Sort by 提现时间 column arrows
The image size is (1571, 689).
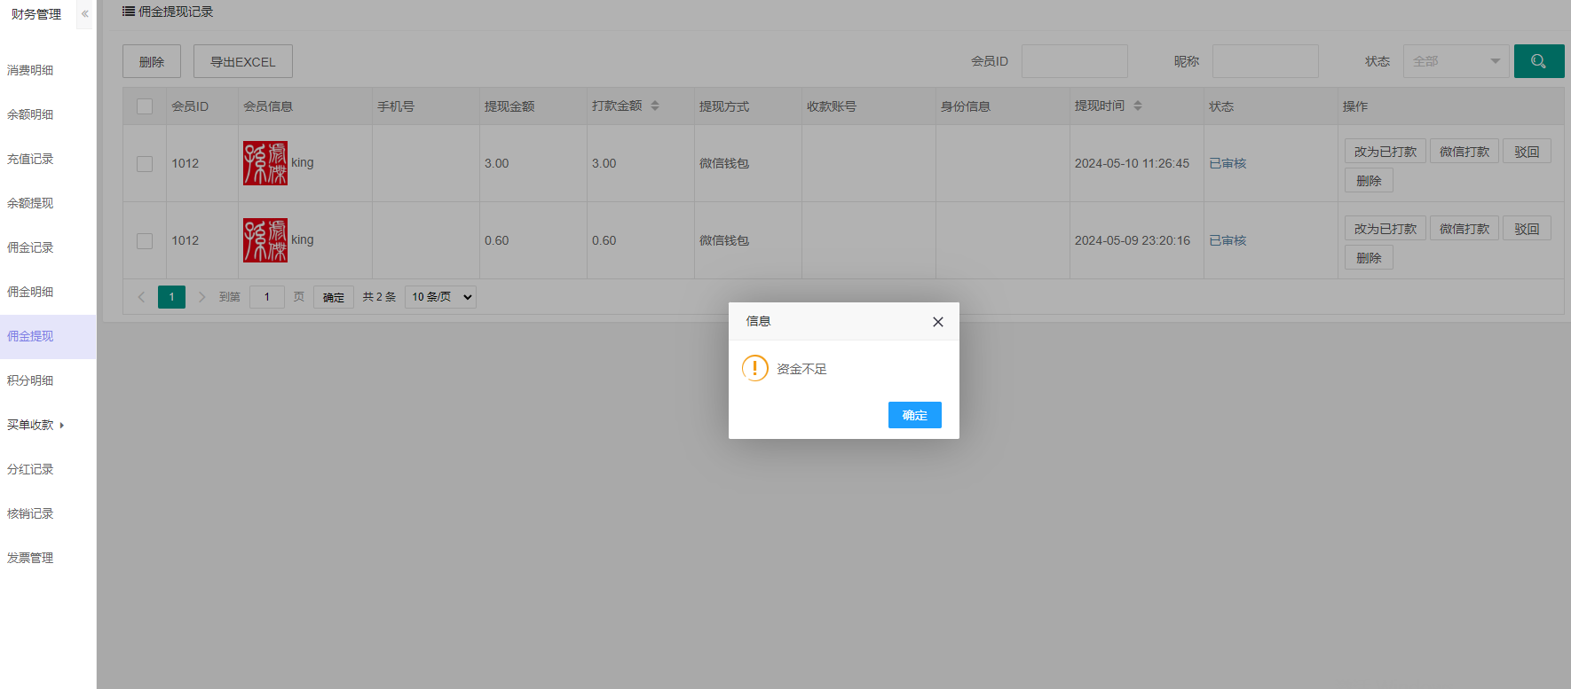pos(1138,106)
